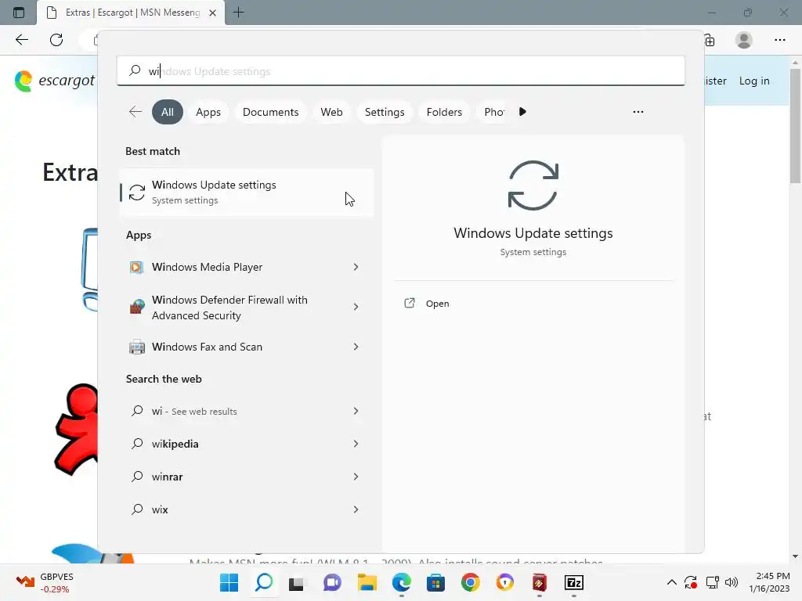Open 7-Zip from the taskbar
This screenshot has height=601, width=802.
574,582
